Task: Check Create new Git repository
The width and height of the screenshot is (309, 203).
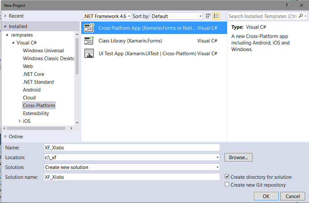Action: [x=227, y=184]
